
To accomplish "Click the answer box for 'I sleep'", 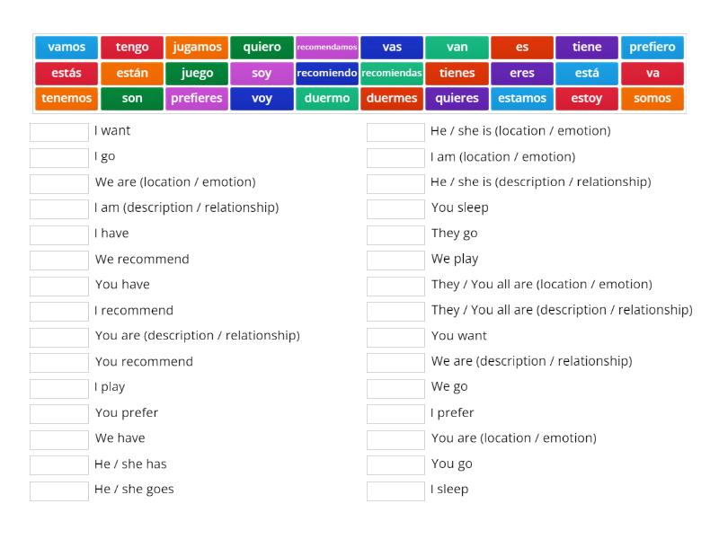I will point(395,490).
